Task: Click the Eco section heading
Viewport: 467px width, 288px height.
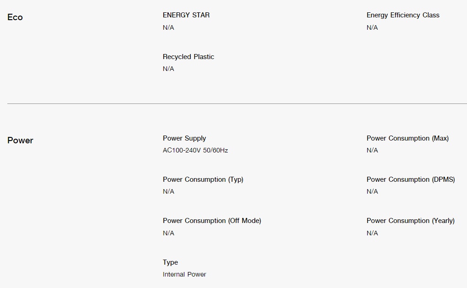Action: tap(15, 17)
